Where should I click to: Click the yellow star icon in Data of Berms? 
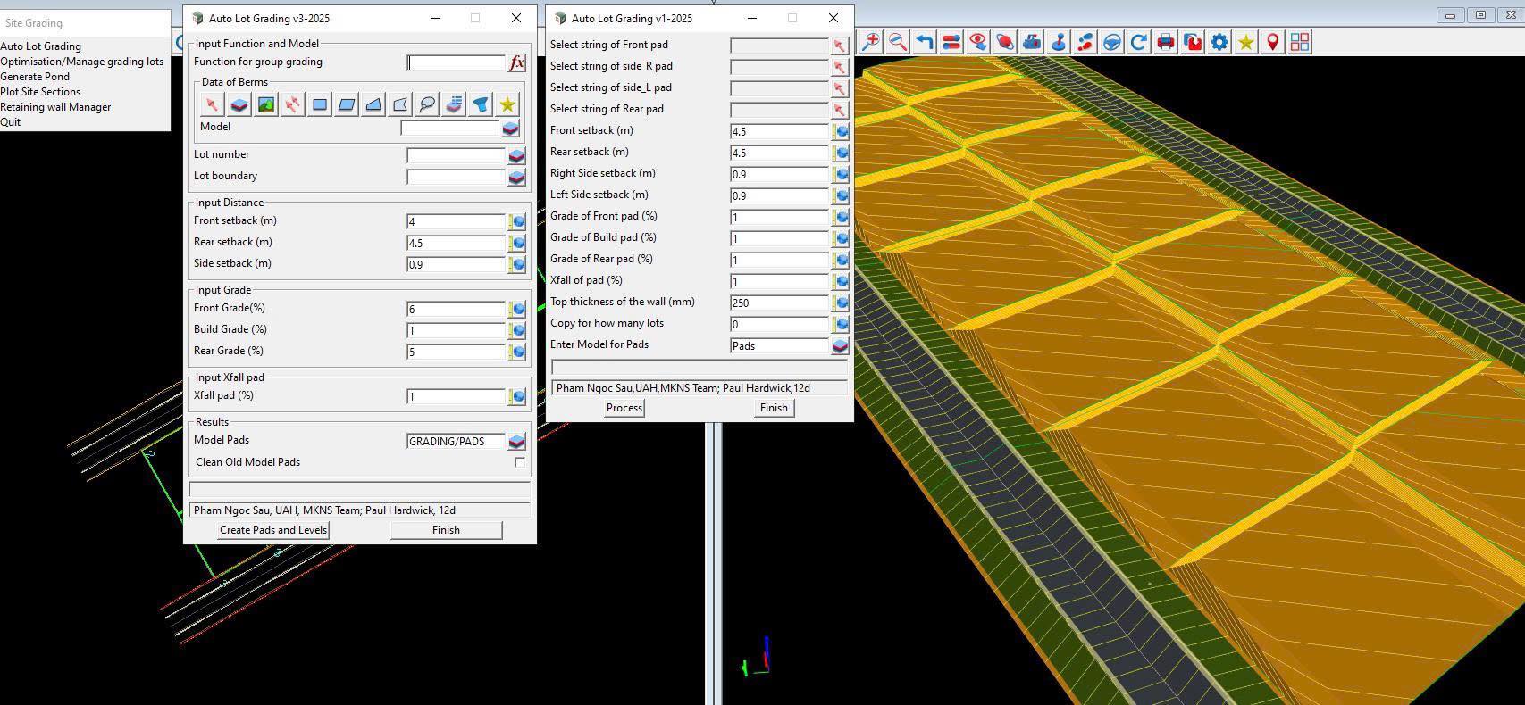coord(507,104)
